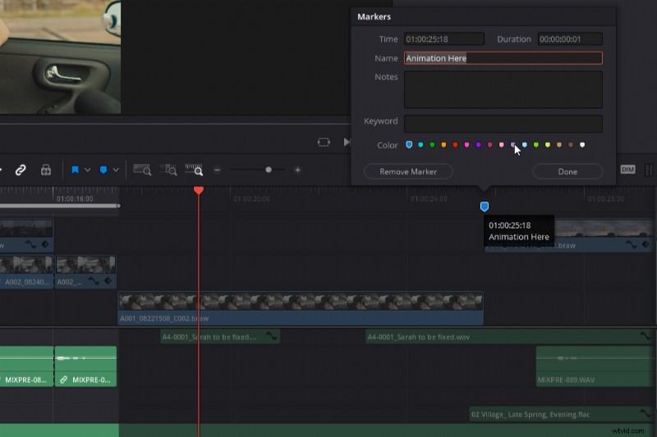Click the red playhead handle on the ruler
The width and height of the screenshot is (657, 437).
pos(199,190)
